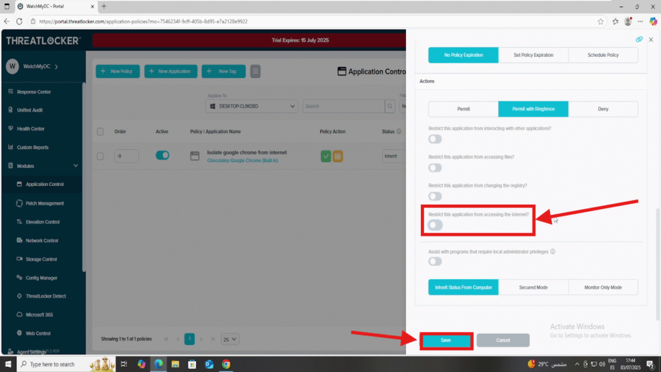661x372 pixels.
Task: Choose the Deny action
Action: [x=603, y=108]
